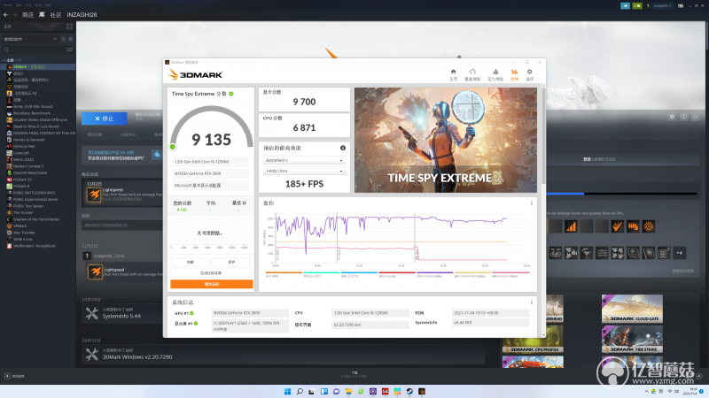Select Heroes & Generals in library

coord(38,140)
